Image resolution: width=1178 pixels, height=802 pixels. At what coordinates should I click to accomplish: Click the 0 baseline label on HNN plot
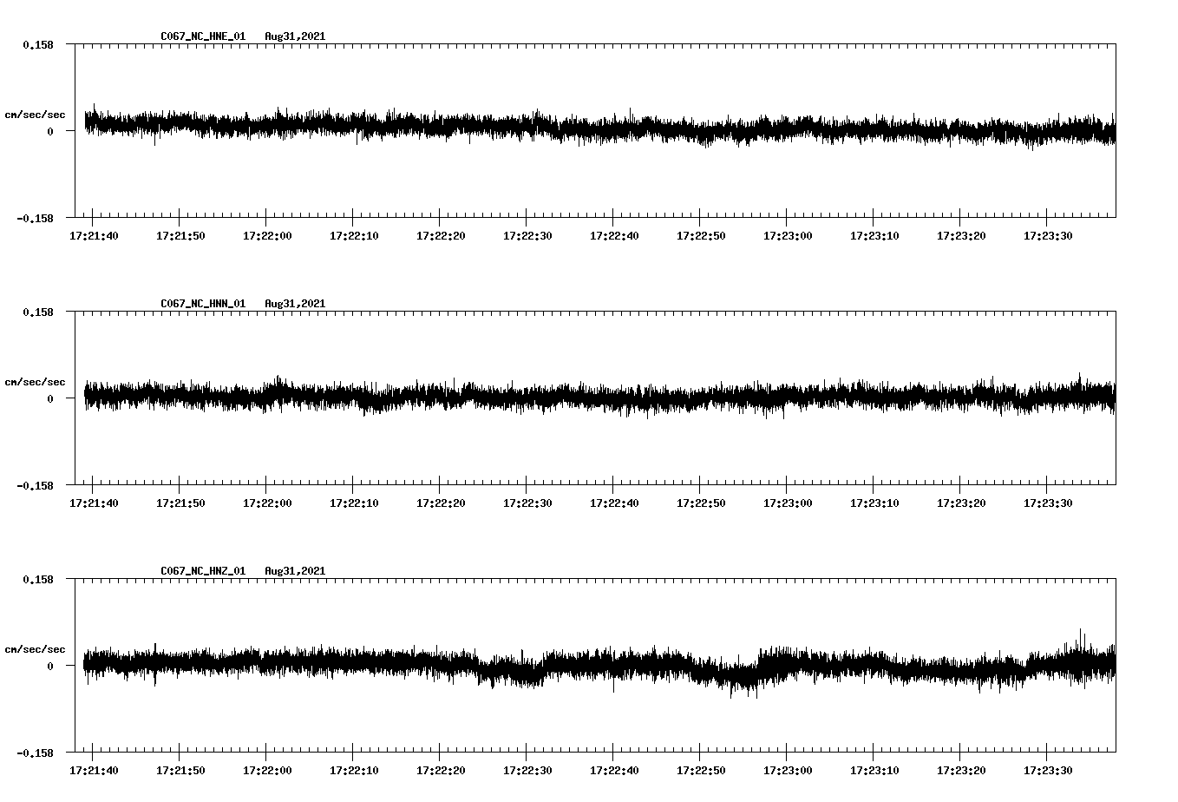(x=50, y=398)
